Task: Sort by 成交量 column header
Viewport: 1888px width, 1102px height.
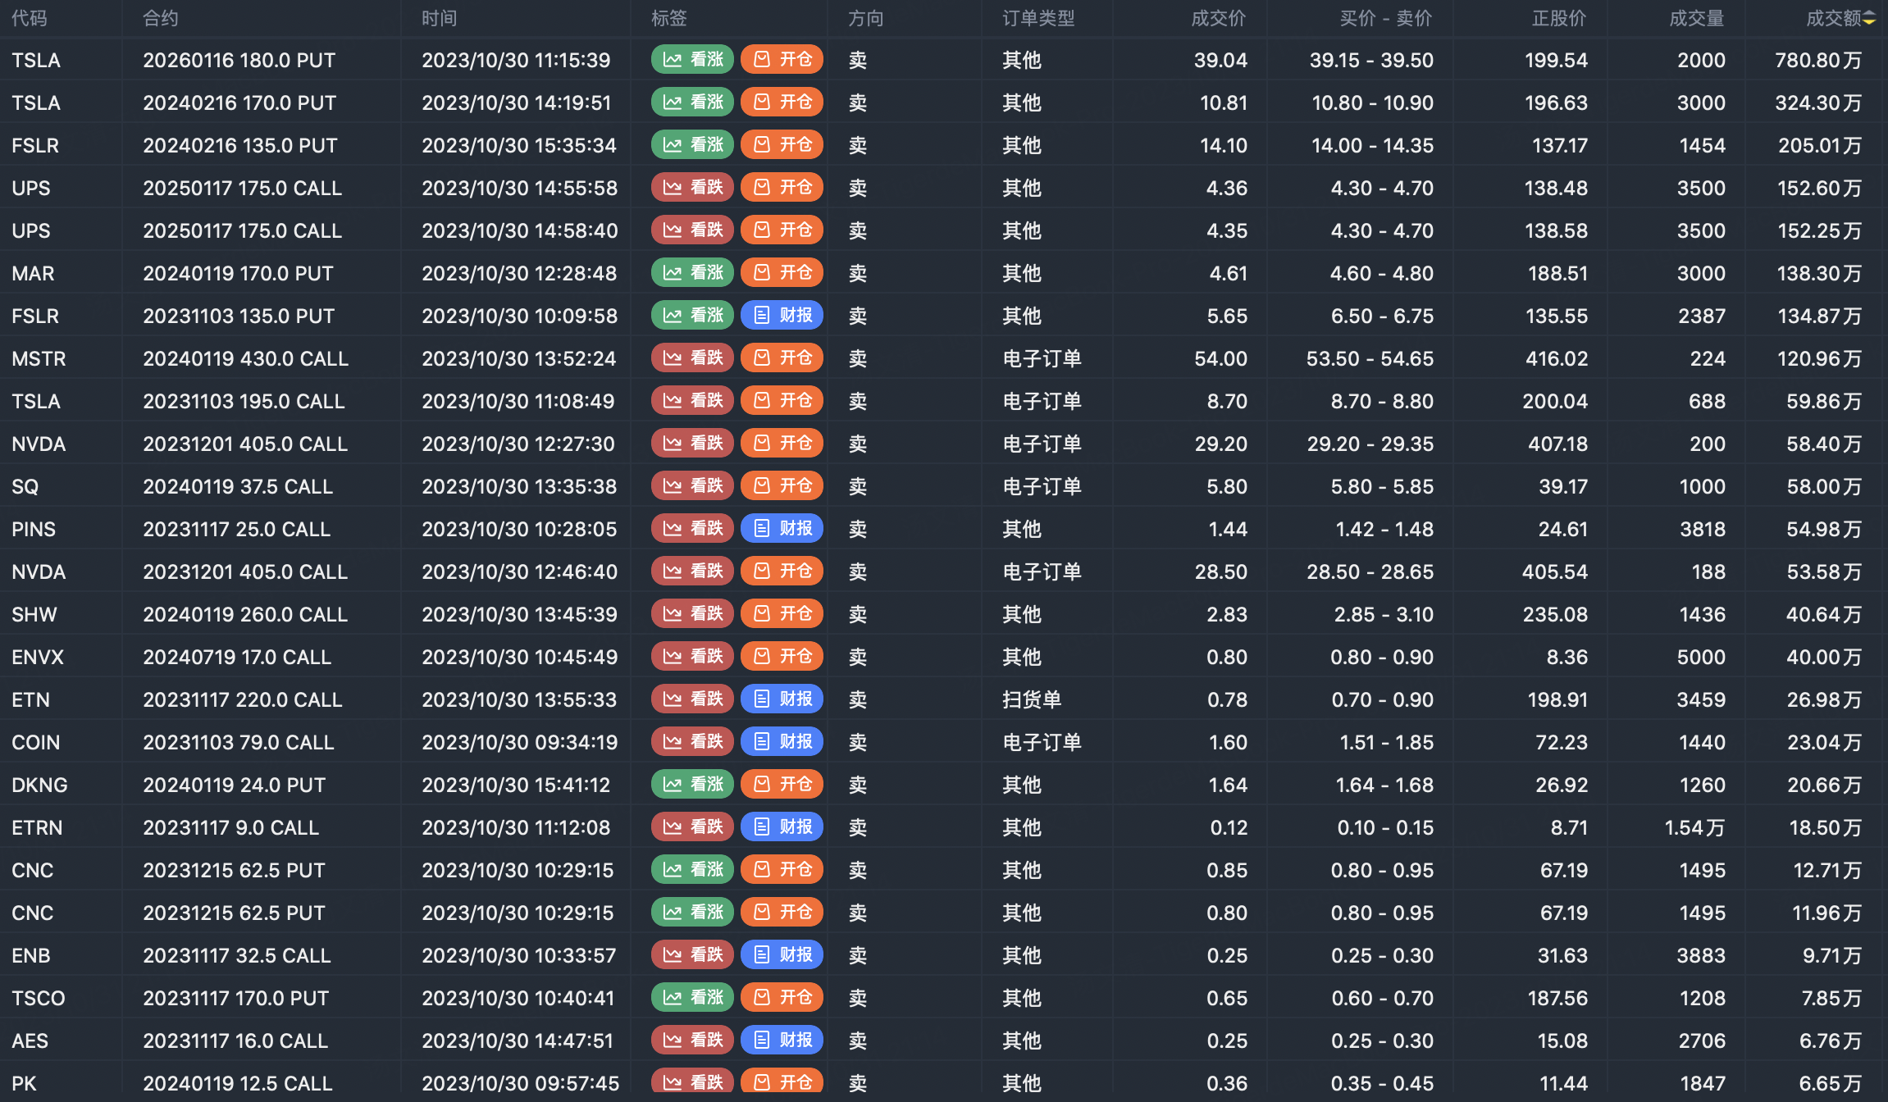Action: (x=1696, y=19)
